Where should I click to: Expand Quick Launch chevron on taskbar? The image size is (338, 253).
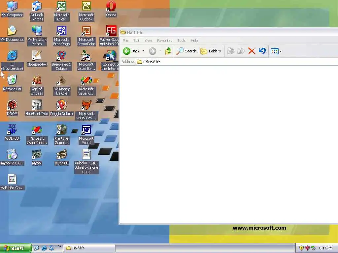click(59, 246)
